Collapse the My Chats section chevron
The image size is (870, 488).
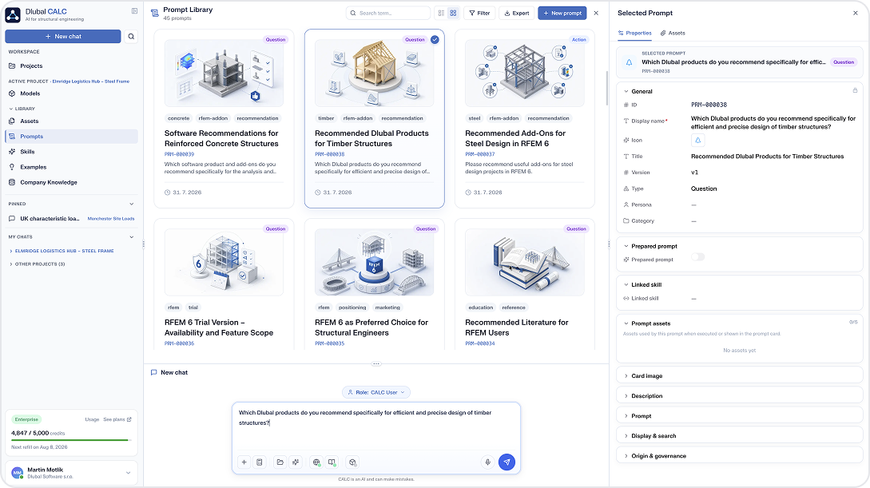point(132,236)
